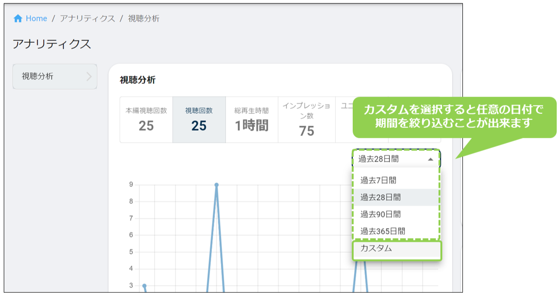Go to アナリティクス breadcrumb

(88, 19)
